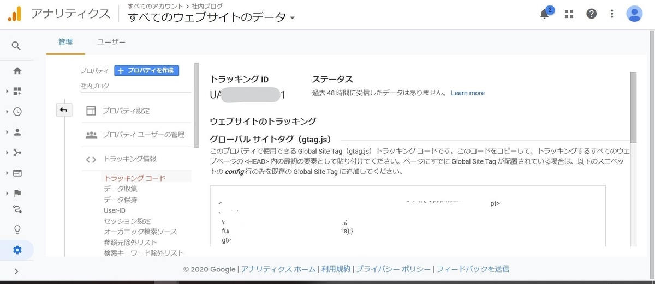
Task: Click the プロパティを作成 button
Action: 146,70
